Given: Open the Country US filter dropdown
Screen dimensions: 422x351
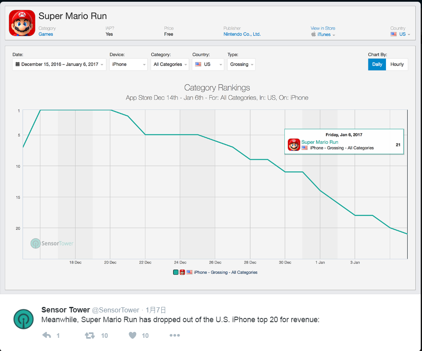Looking at the screenshot, I should 208,64.
